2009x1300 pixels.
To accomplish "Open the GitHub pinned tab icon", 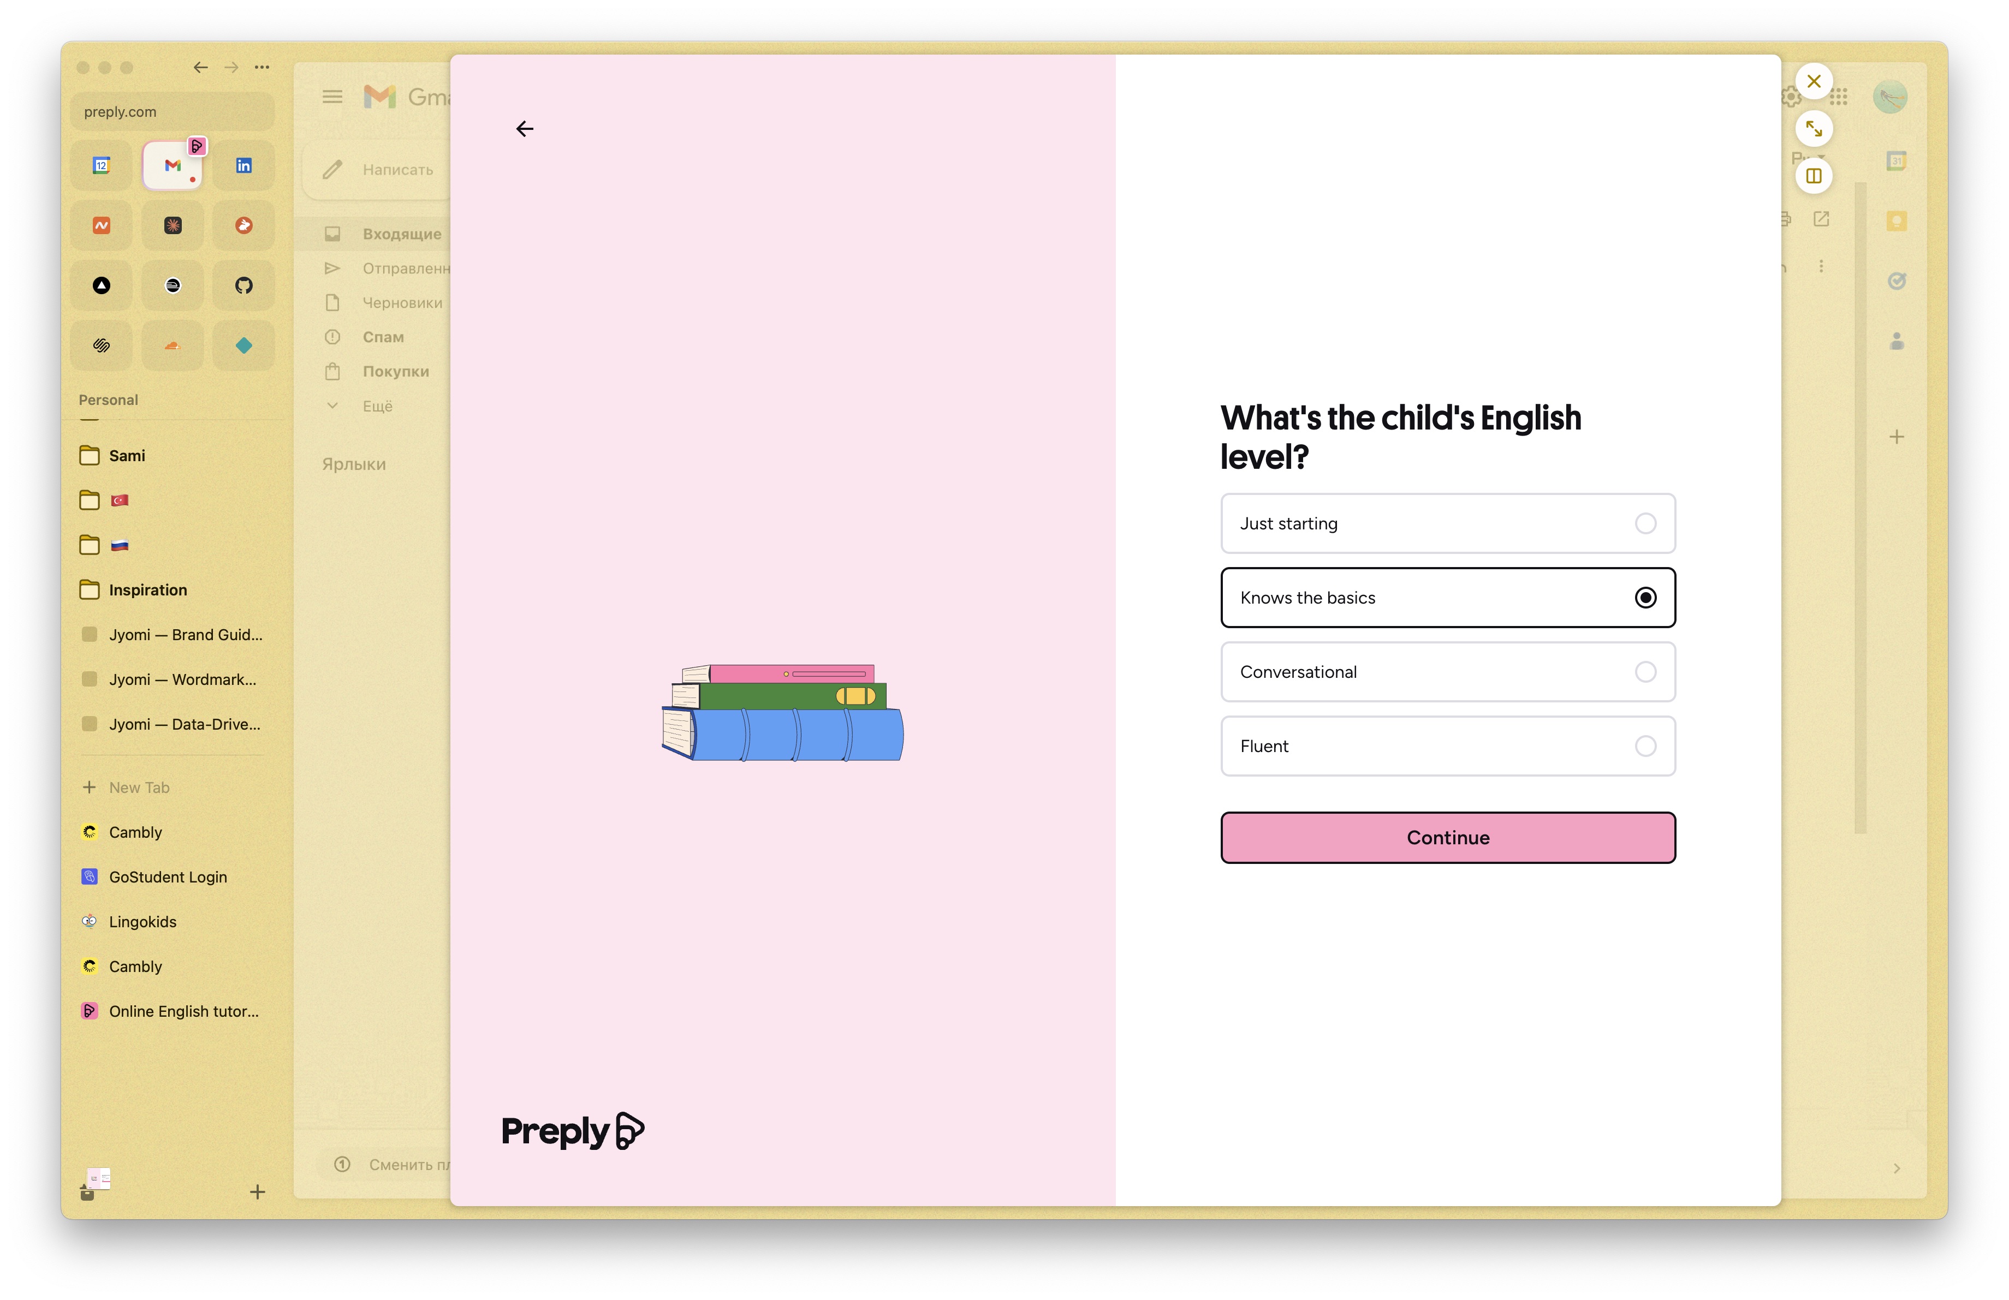I will click(243, 285).
